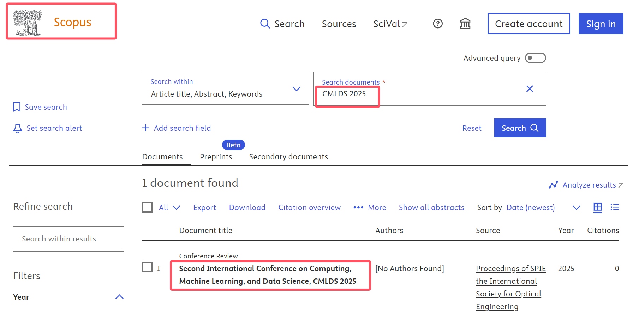Select the checkbox for document 1

(147, 268)
